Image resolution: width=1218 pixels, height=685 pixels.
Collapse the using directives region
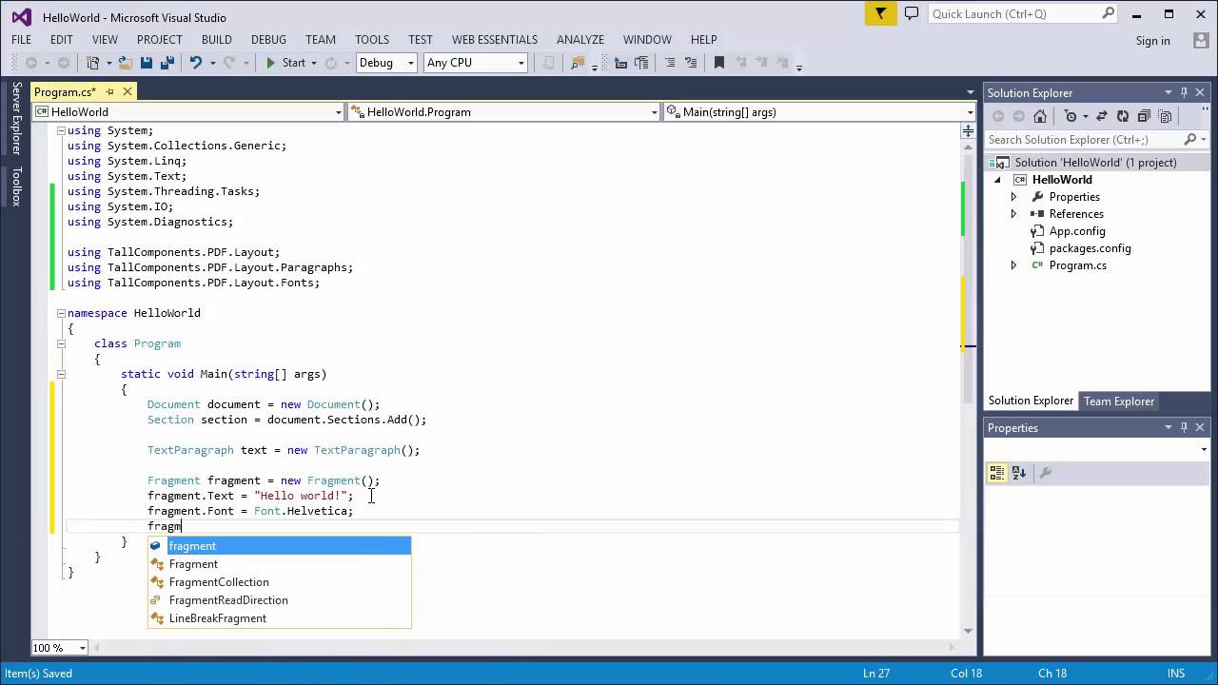pyautogui.click(x=61, y=130)
